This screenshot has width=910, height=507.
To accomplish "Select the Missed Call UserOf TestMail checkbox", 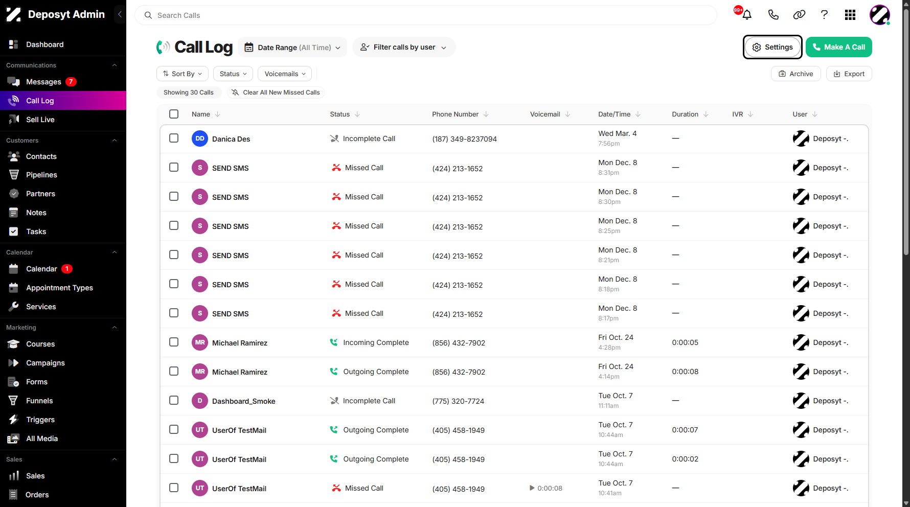I will tap(174, 488).
